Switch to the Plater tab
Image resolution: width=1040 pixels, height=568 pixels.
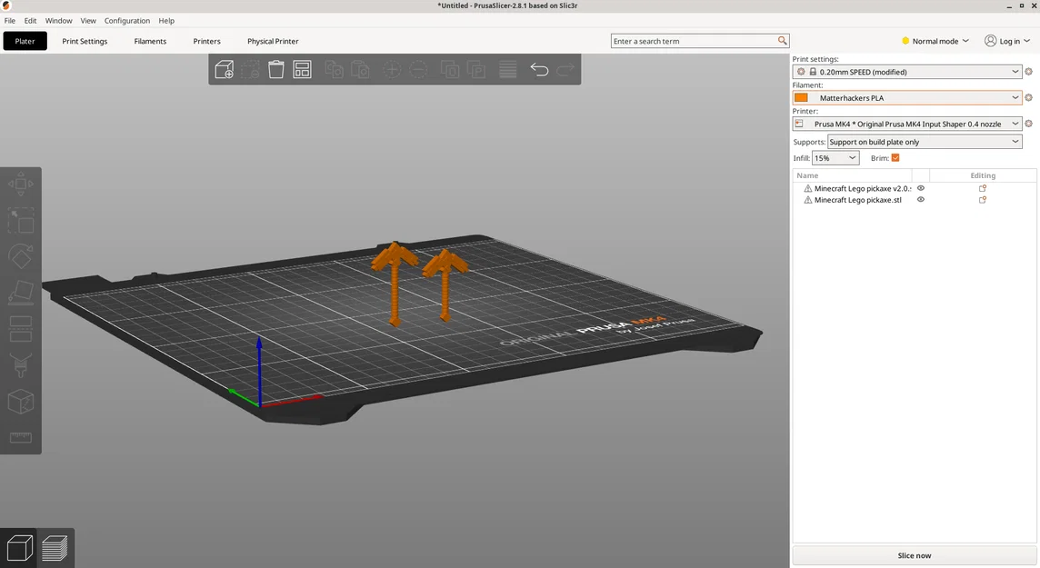pos(25,41)
